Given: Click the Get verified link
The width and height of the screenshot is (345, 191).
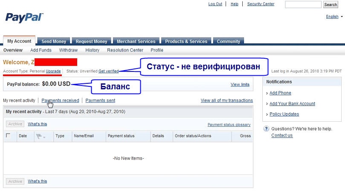Looking at the screenshot, I should point(108,71).
